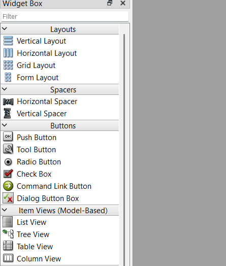226x266 pixels.
Task: Click the widget Filter text field
Action: tap(65, 16)
